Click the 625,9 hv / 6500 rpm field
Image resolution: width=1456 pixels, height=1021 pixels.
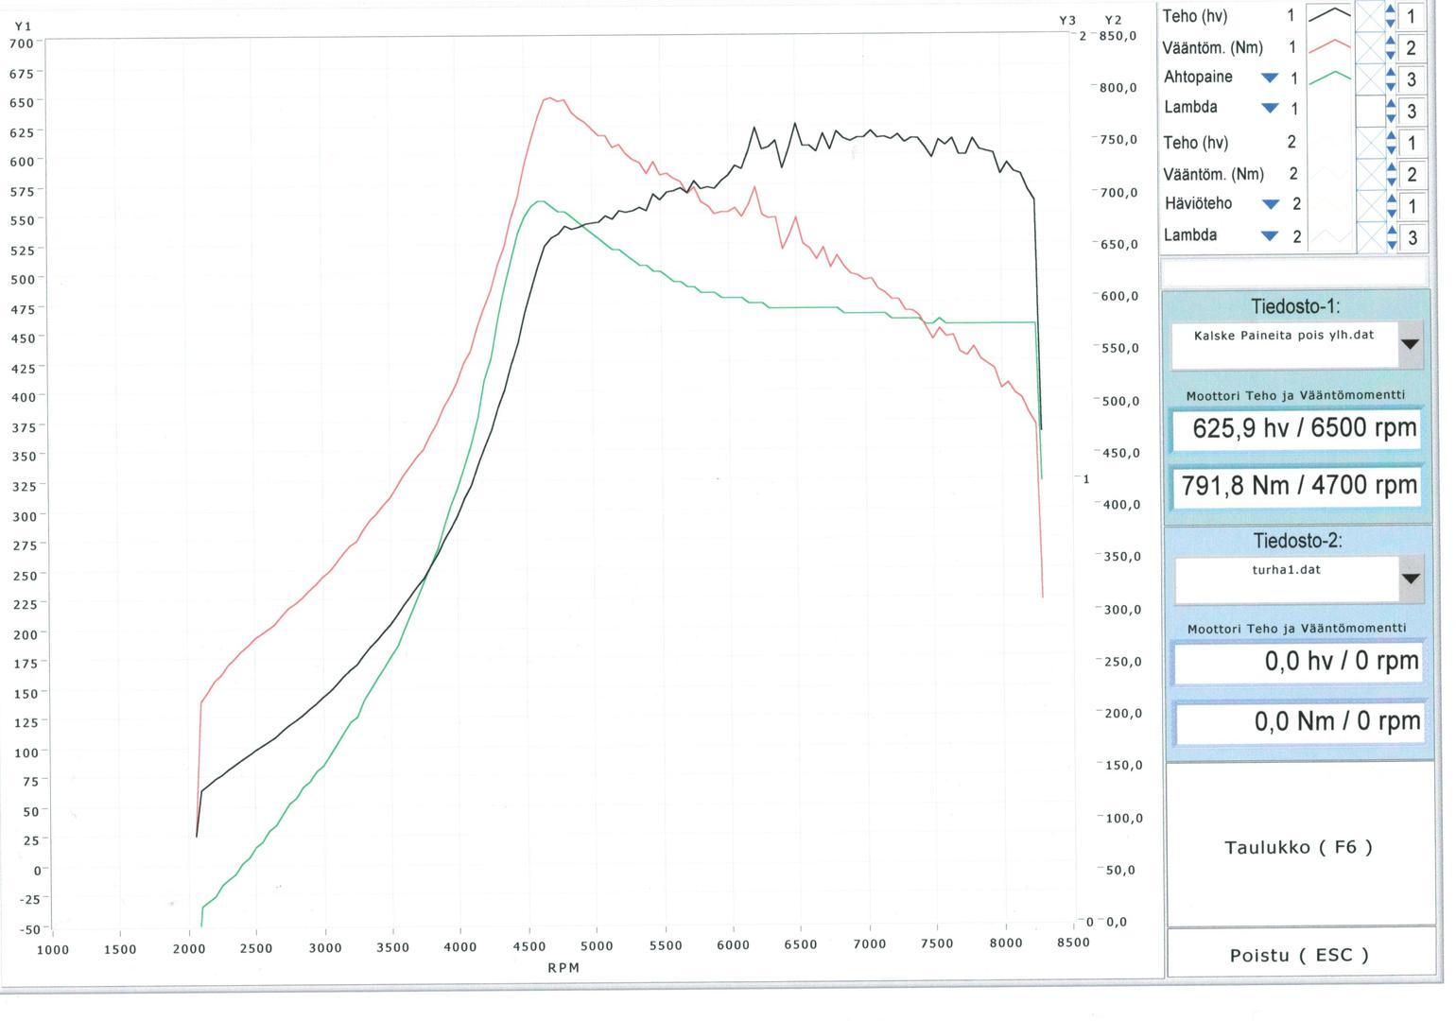[x=1297, y=428]
